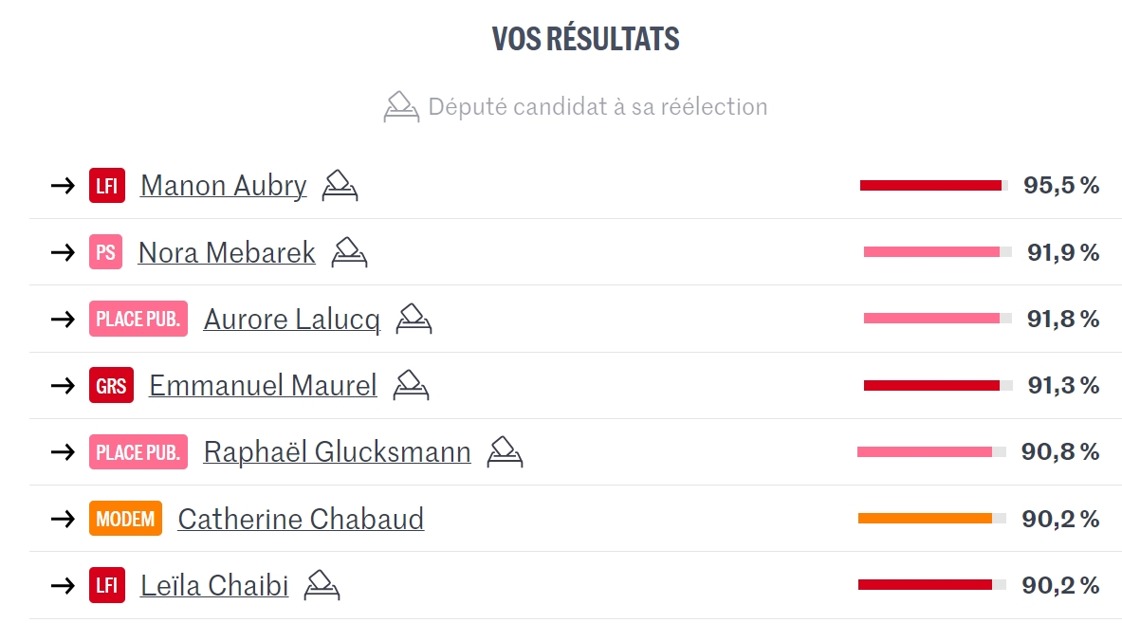
Task: Click the pink PS party badge
Action: tap(105, 252)
